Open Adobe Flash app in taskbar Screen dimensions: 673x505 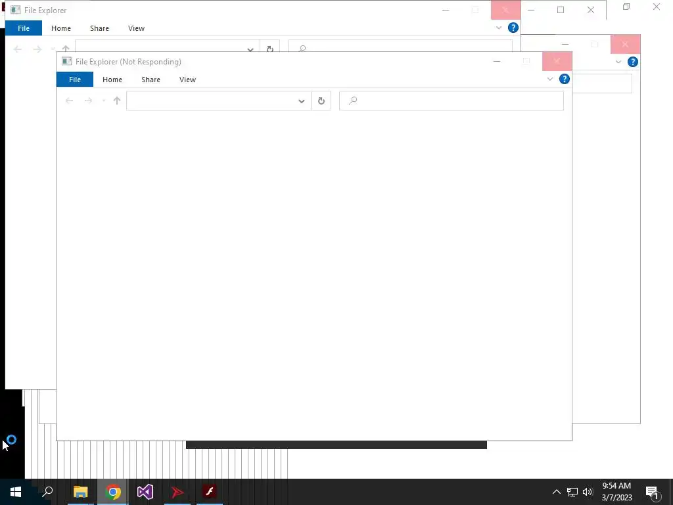coord(210,492)
